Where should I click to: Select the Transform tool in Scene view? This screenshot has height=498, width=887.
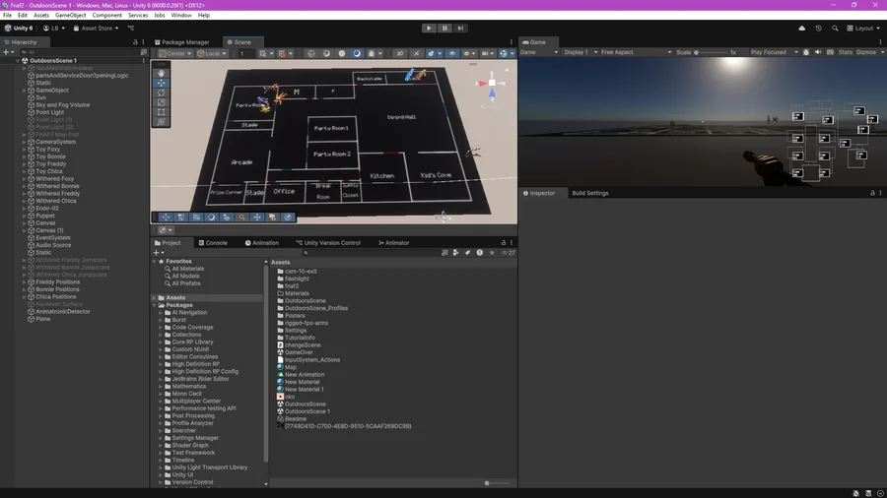(x=162, y=121)
